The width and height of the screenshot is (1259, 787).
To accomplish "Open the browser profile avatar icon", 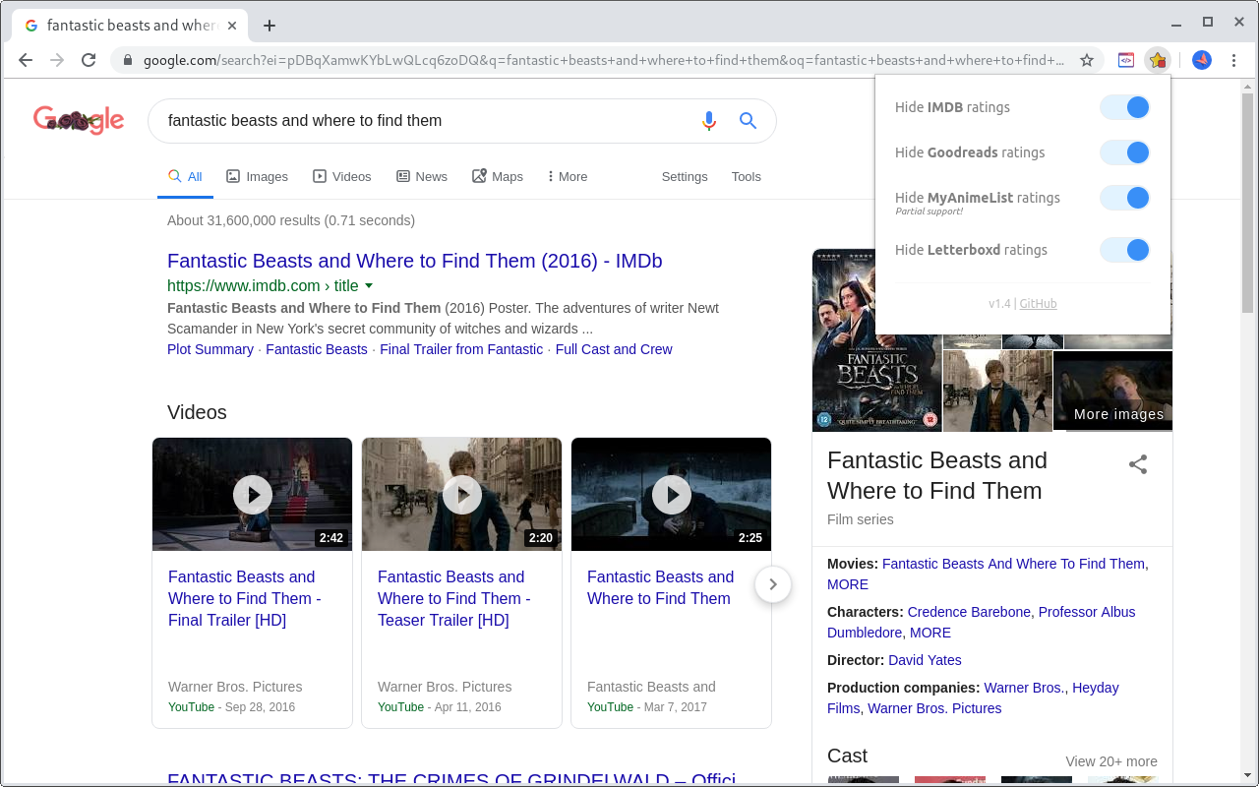I will (1201, 60).
